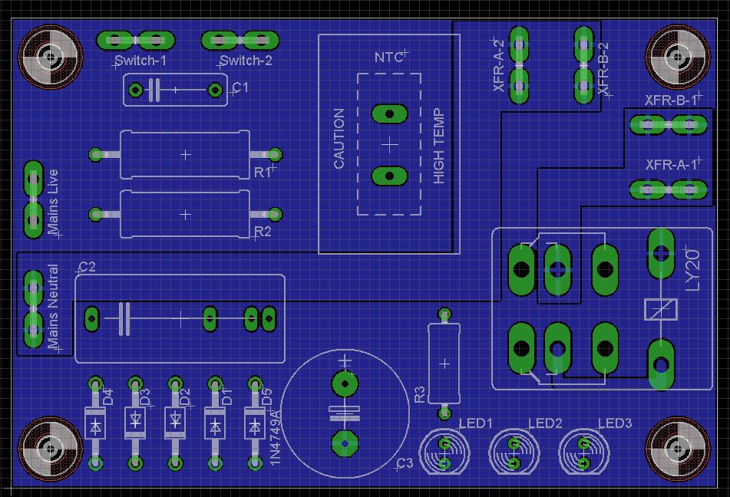
Task: Click the D4 reference label
Action: click(x=107, y=397)
